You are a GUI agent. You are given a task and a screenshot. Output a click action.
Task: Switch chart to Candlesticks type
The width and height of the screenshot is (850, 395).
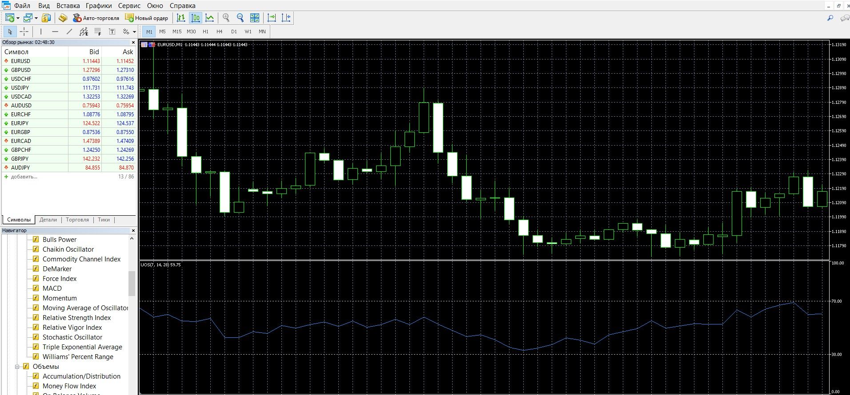[195, 18]
